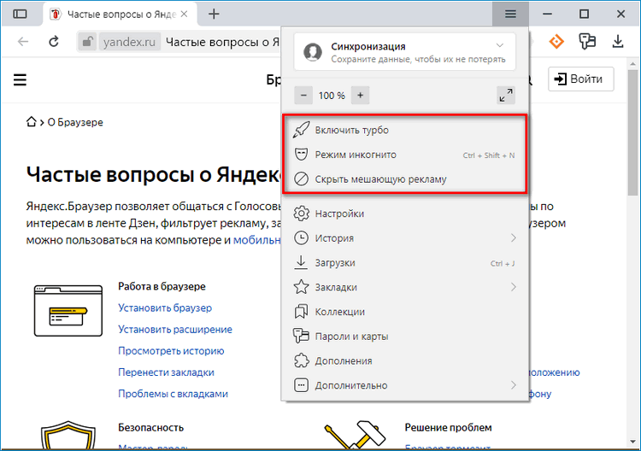The height and width of the screenshot is (451, 641).
Task: Click the Войти button
Action: pos(581,79)
